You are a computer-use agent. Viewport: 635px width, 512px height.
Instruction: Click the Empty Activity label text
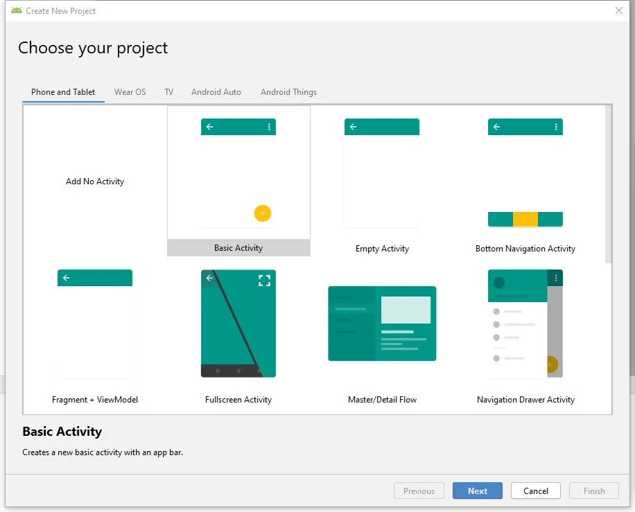(x=382, y=249)
